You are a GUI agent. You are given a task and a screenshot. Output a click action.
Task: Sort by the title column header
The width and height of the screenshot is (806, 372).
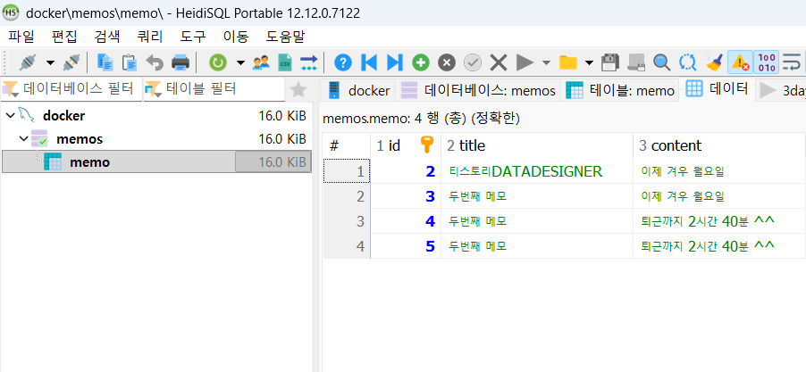(x=537, y=145)
